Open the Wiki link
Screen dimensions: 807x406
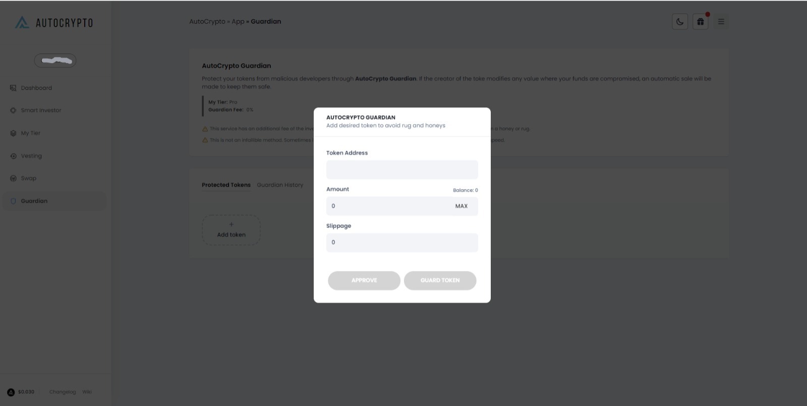(87, 392)
